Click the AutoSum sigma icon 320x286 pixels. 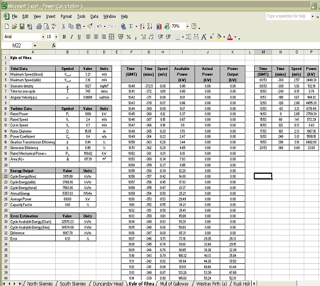[131, 26]
